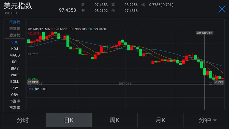Click the VOL label box in volume panel

pos(31,89)
